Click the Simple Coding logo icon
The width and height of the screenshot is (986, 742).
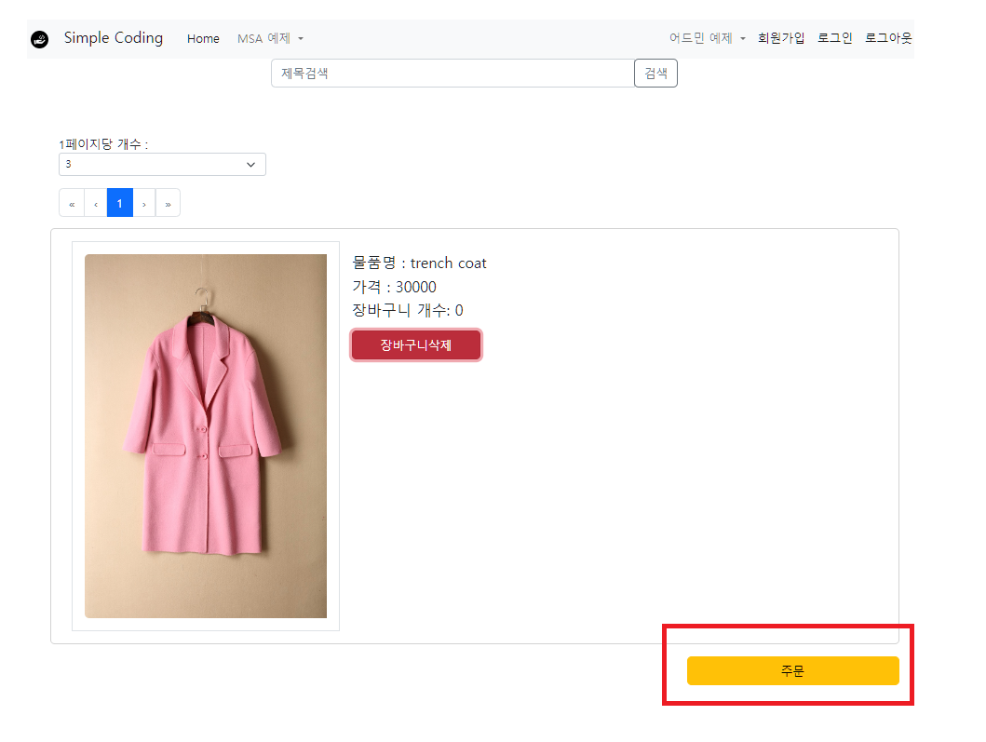click(x=40, y=40)
